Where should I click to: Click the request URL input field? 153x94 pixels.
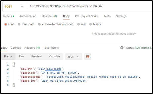[x=91, y=6]
